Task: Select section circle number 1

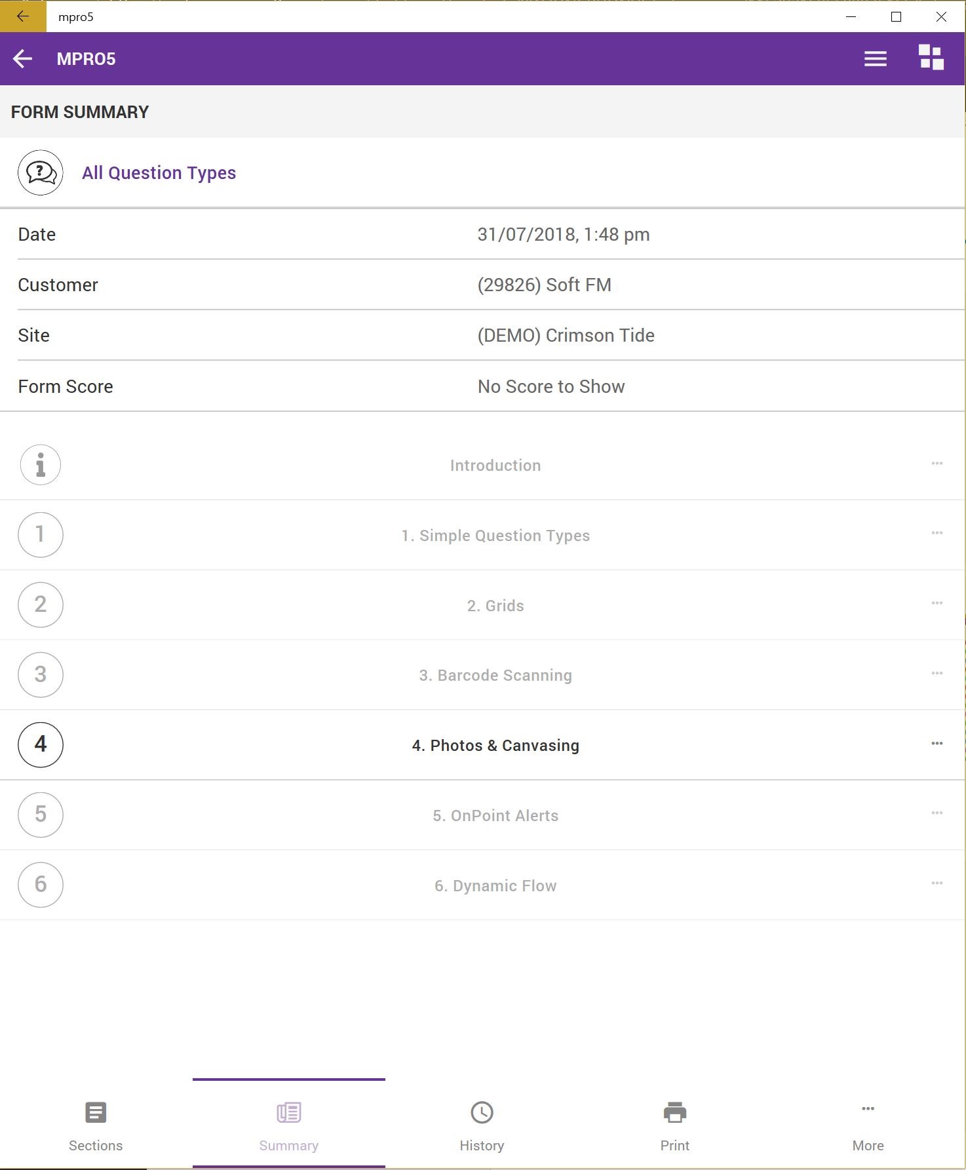Action: pyautogui.click(x=41, y=535)
